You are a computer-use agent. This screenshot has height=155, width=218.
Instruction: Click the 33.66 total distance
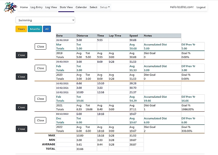pyautogui.click(x=80, y=149)
